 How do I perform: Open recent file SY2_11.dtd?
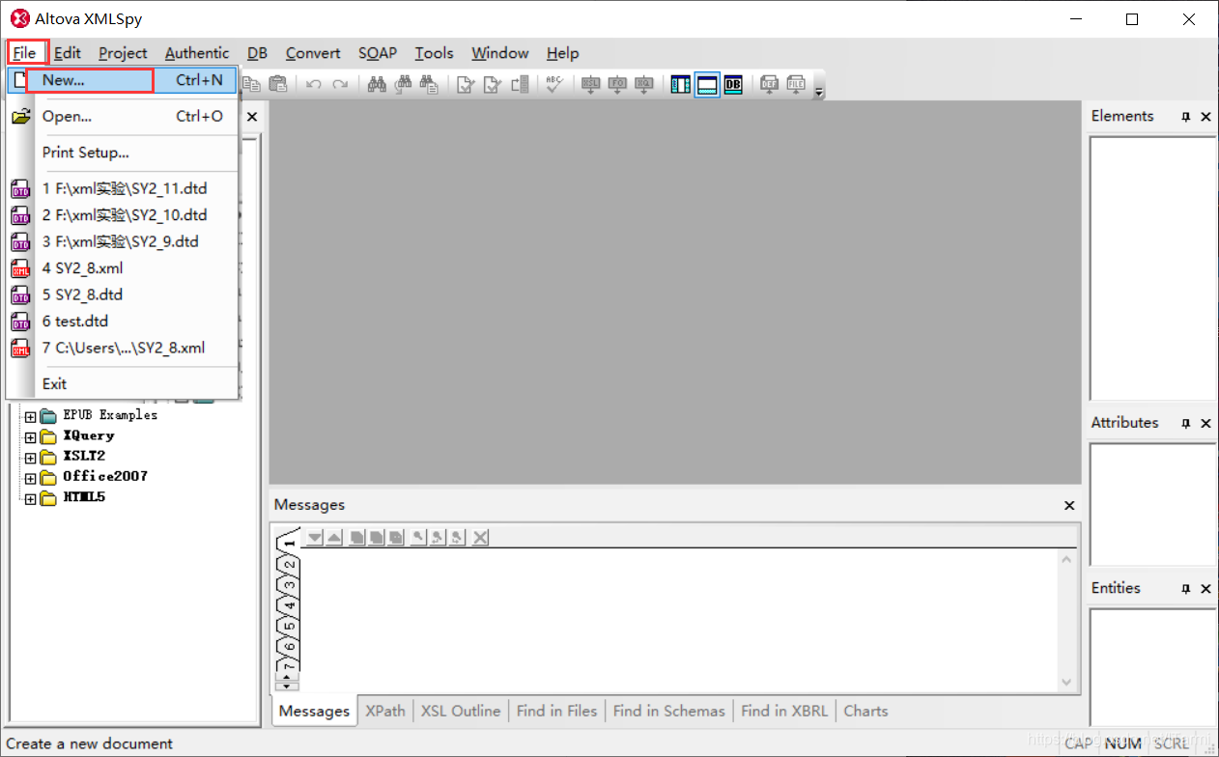tap(122, 188)
